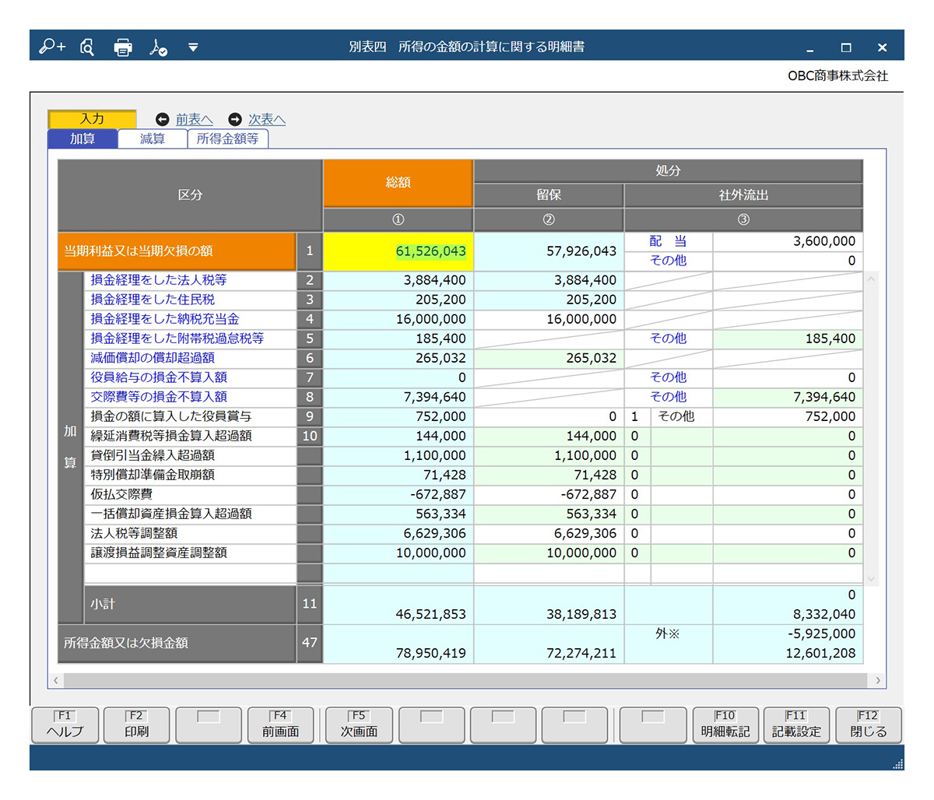
Task: Maximize the 別表四 window
Action: pyautogui.click(x=846, y=47)
